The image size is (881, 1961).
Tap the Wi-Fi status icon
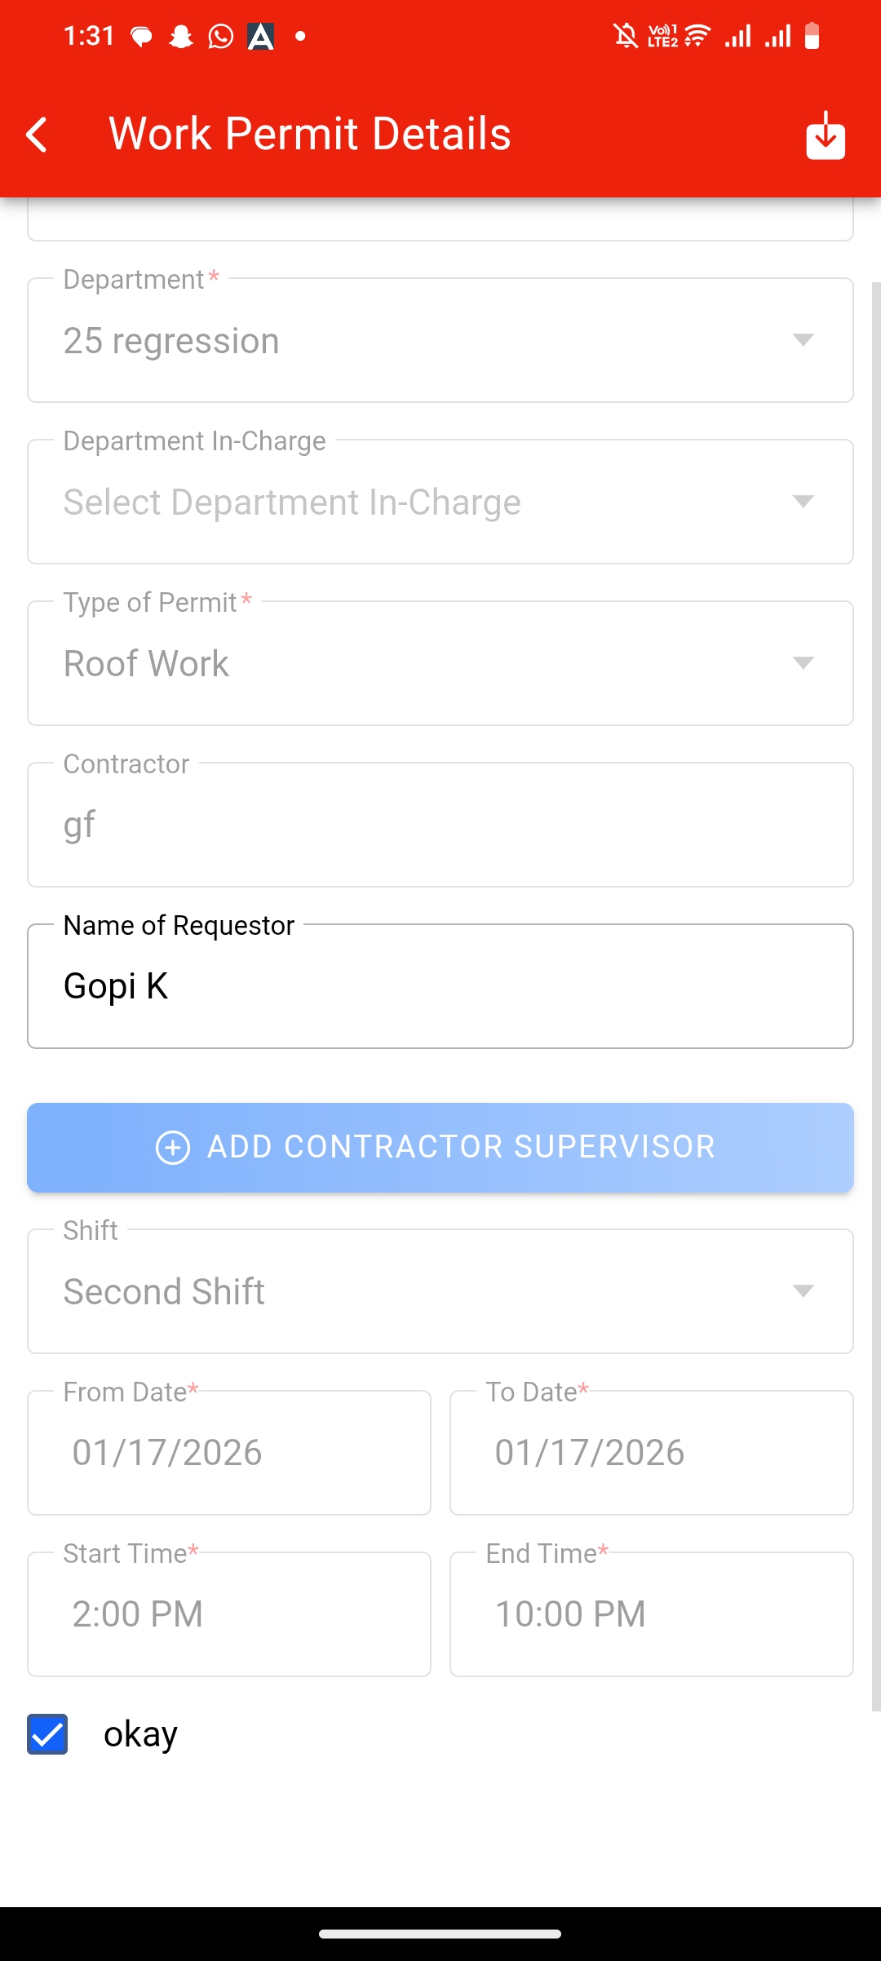(697, 36)
